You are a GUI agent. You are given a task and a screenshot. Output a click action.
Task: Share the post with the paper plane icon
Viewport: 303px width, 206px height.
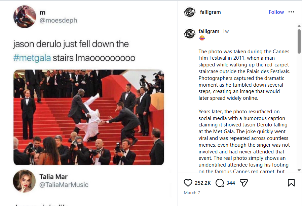(244, 183)
